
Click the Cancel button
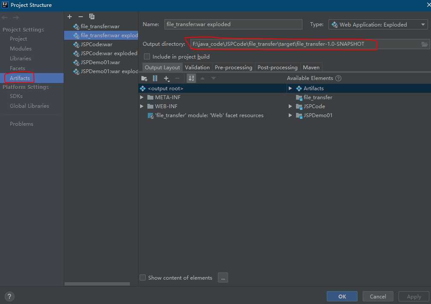[378, 297]
